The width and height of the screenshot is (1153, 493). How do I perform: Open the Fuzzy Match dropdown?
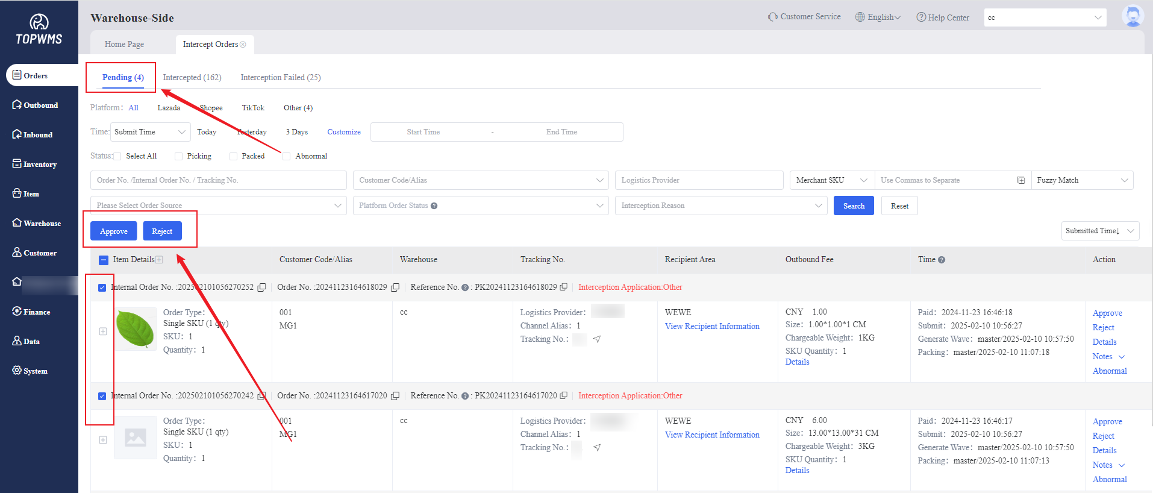pos(1081,180)
